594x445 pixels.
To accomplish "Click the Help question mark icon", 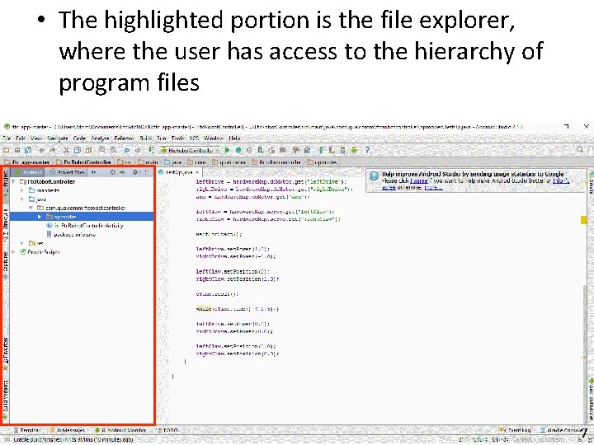I will tap(367, 150).
